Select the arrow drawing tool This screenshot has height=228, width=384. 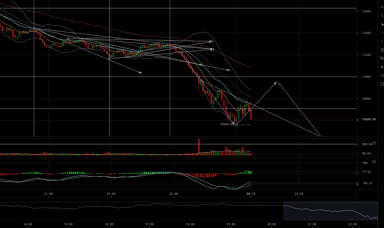click(x=382, y=24)
